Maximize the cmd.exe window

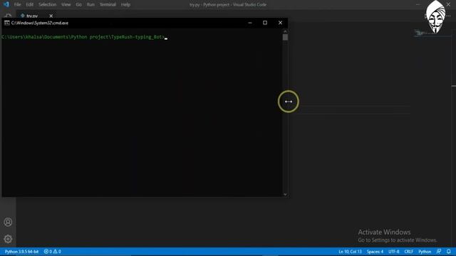(265, 23)
